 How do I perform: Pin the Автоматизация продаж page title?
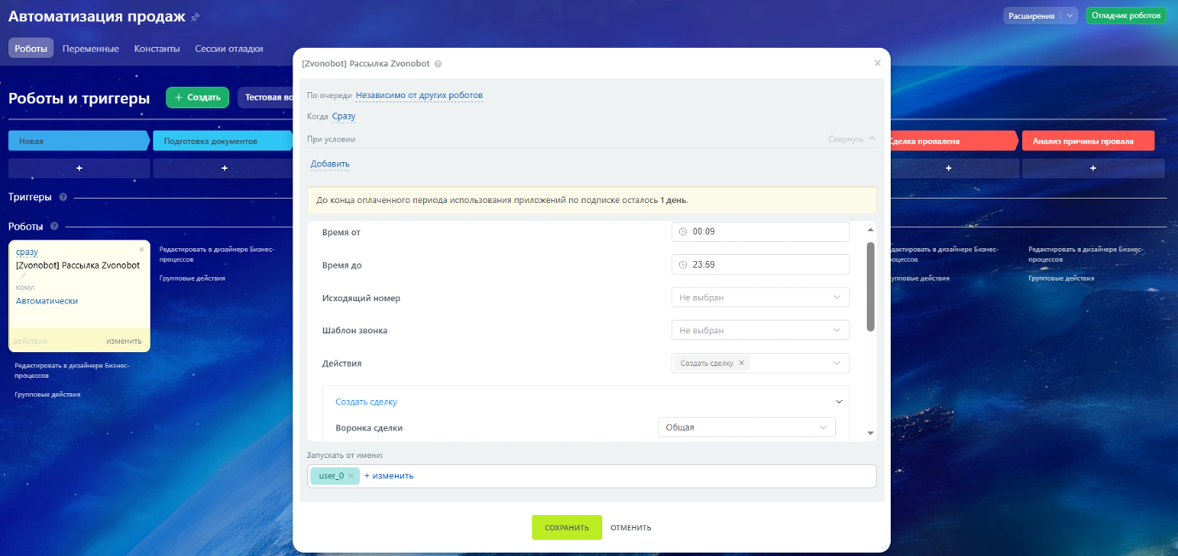(x=195, y=17)
